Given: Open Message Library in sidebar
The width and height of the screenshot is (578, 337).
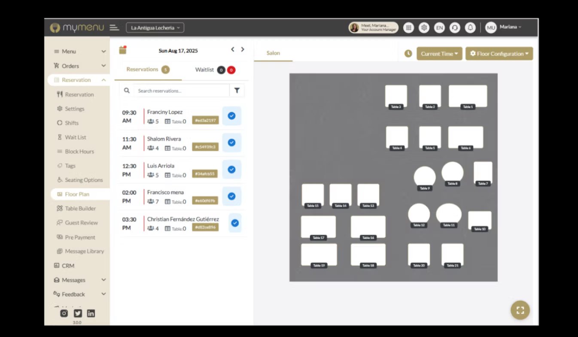Looking at the screenshot, I should click(x=84, y=251).
